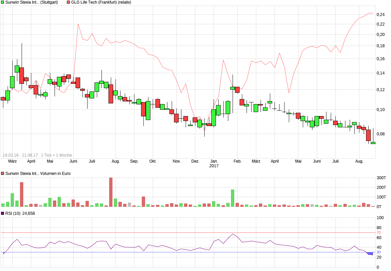Click the 'Sep.' time axis label
This screenshot has height=271, width=391.
[x=134, y=161]
